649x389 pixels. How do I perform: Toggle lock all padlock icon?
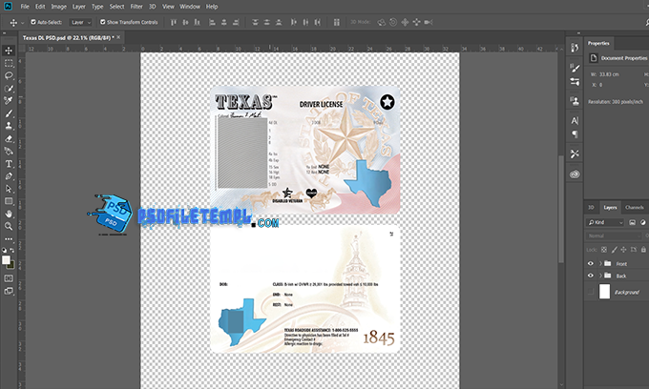(643, 249)
